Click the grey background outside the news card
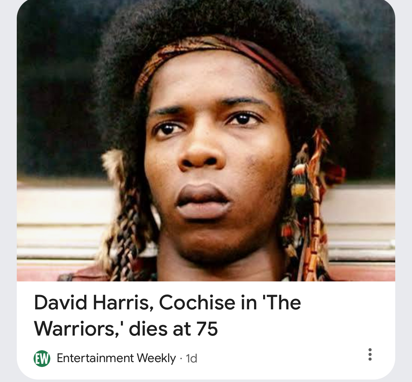Screen dimensions: 412x382 (x=8, y=184)
